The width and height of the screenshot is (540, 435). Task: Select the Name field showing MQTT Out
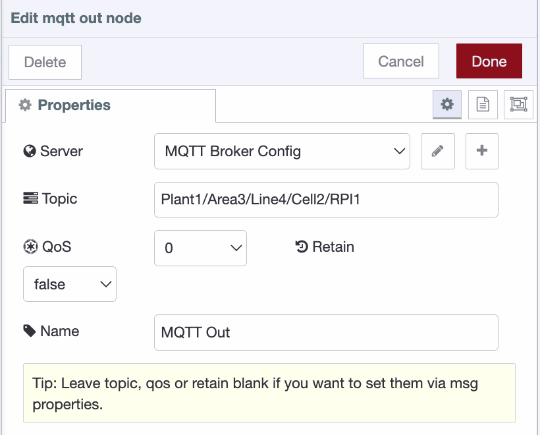click(x=325, y=332)
